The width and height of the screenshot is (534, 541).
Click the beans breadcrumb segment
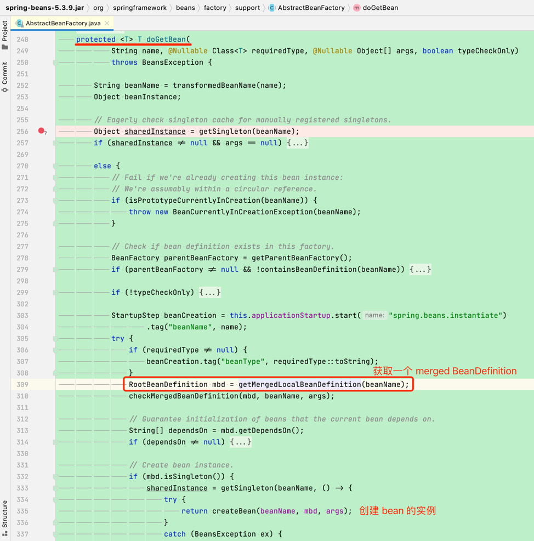click(185, 8)
